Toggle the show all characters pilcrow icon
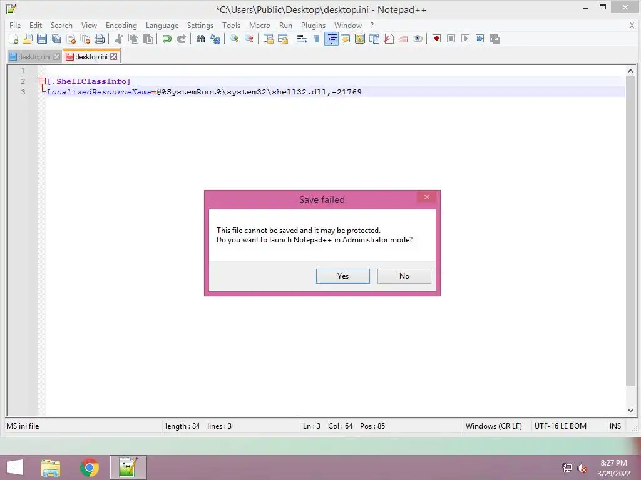Image resolution: width=641 pixels, height=480 pixels. pos(316,39)
